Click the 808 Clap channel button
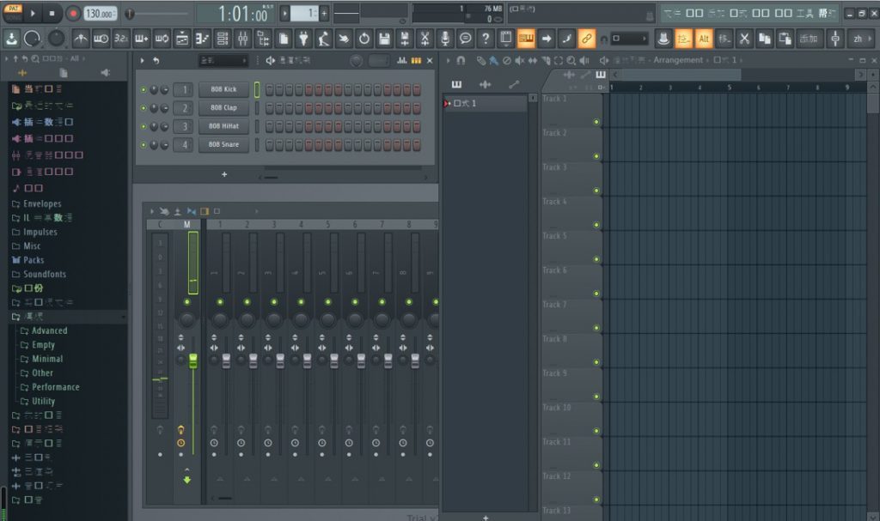This screenshot has width=880, height=521. click(x=223, y=108)
